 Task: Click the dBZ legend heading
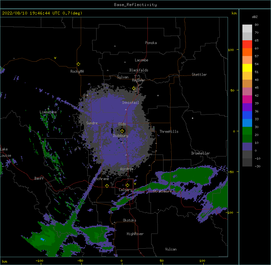255,17
